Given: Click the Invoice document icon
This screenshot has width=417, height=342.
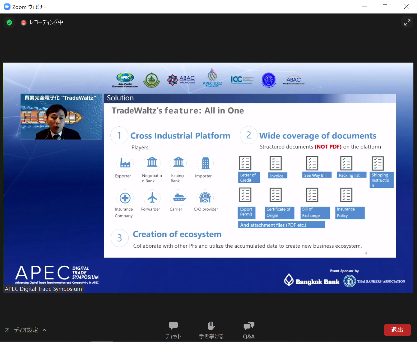Looking at the screenshot, I should (x=275, y=163).
